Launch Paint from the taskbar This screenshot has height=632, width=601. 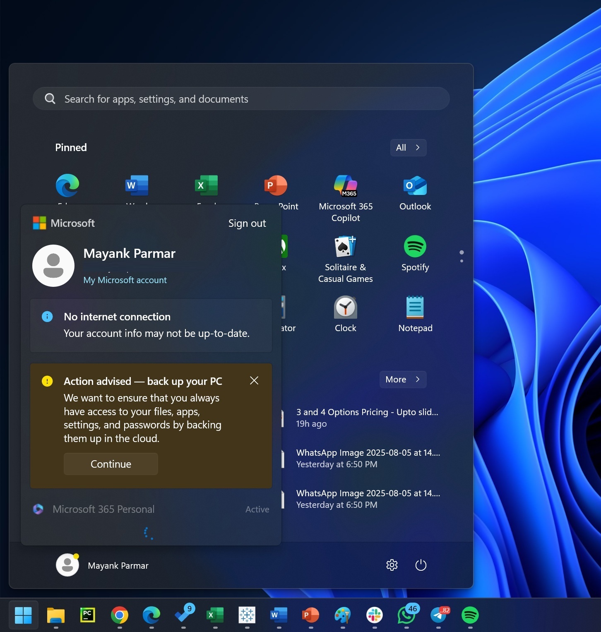click(x=342, y=616)
